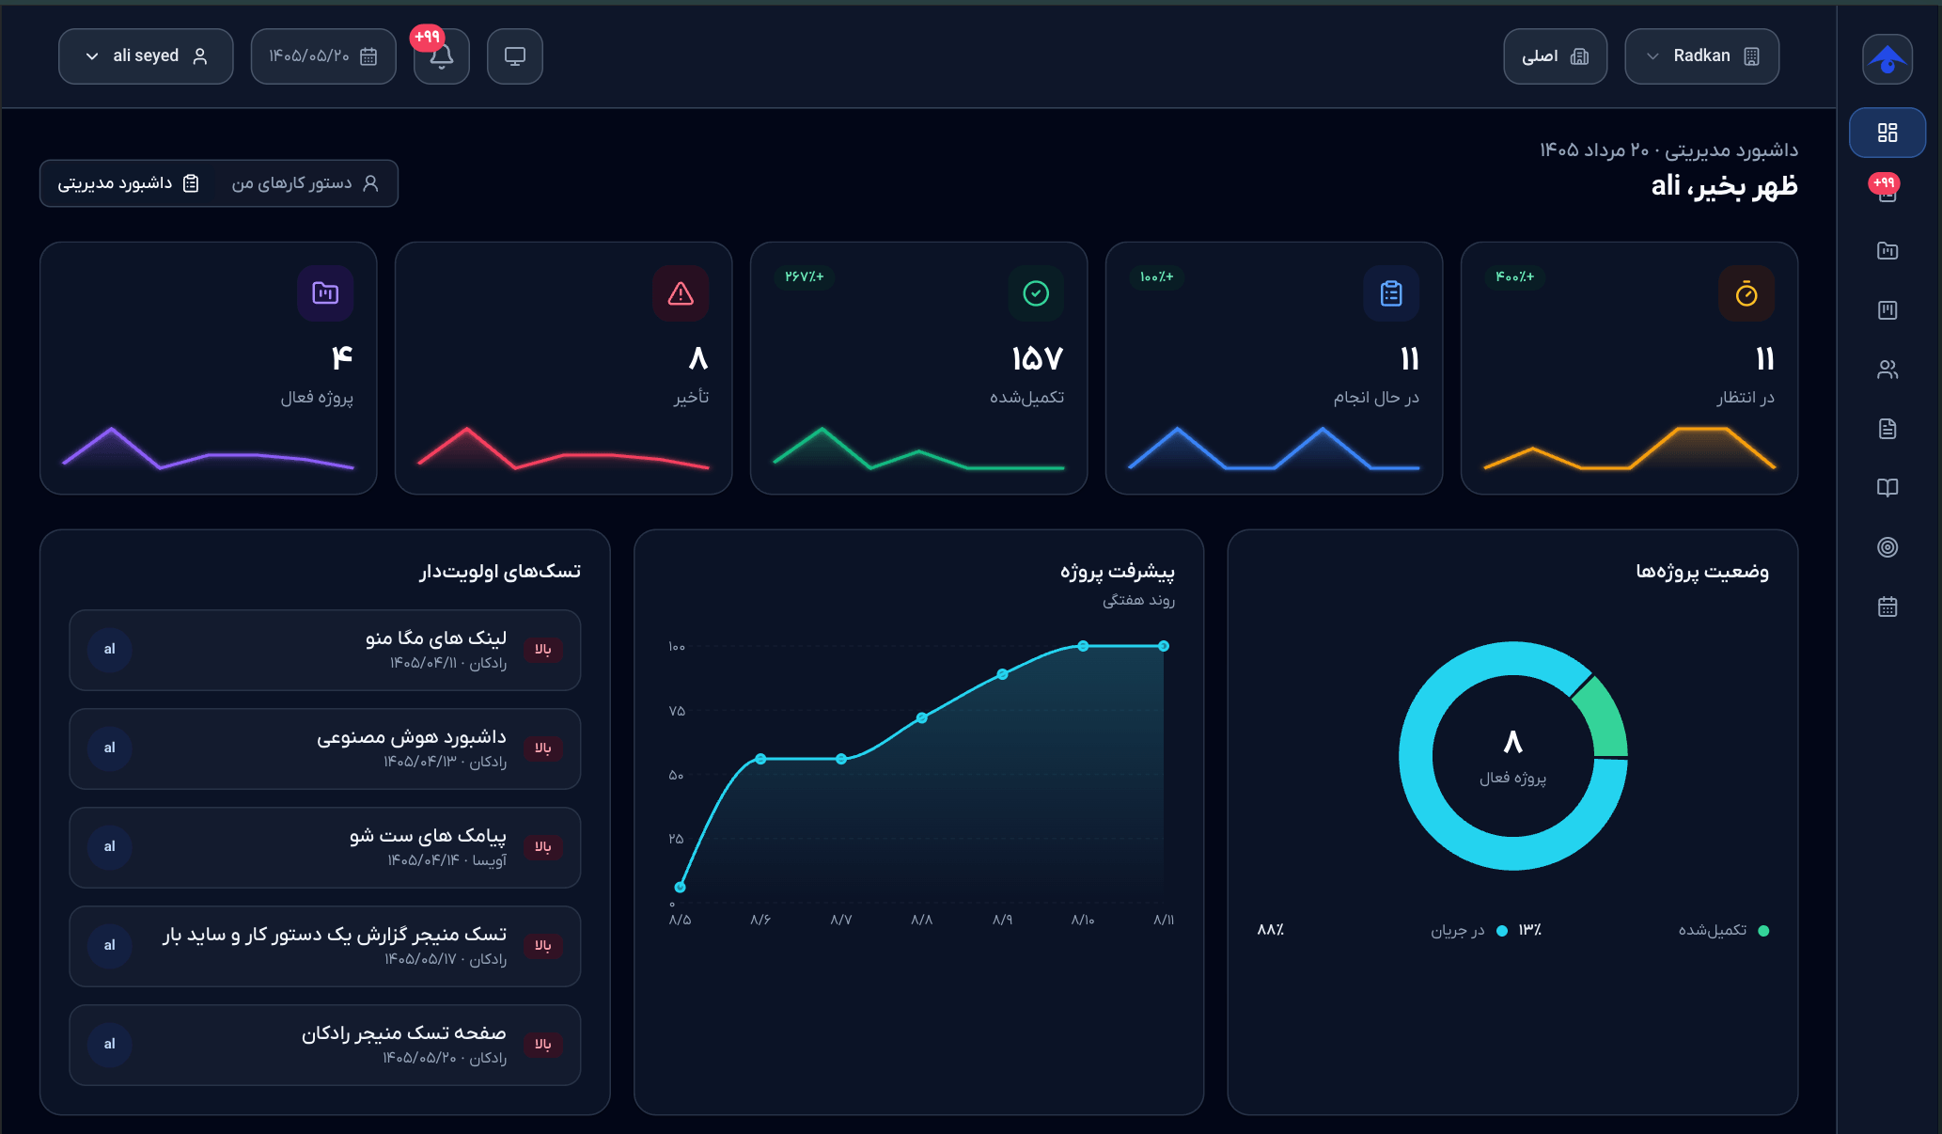Open the date picker showing ۱۴۰۵/۰۵/۲۰
1942x1134 pixels.
coord(323,56)
